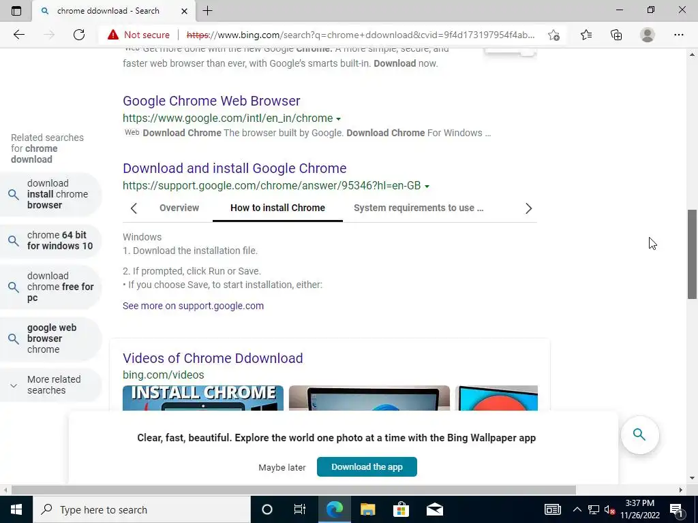This screenshot has height=523, width=698.
Task: Click the horizontal scrollbar right arrow
Action: pyautogui.click(x=681, y=490)
